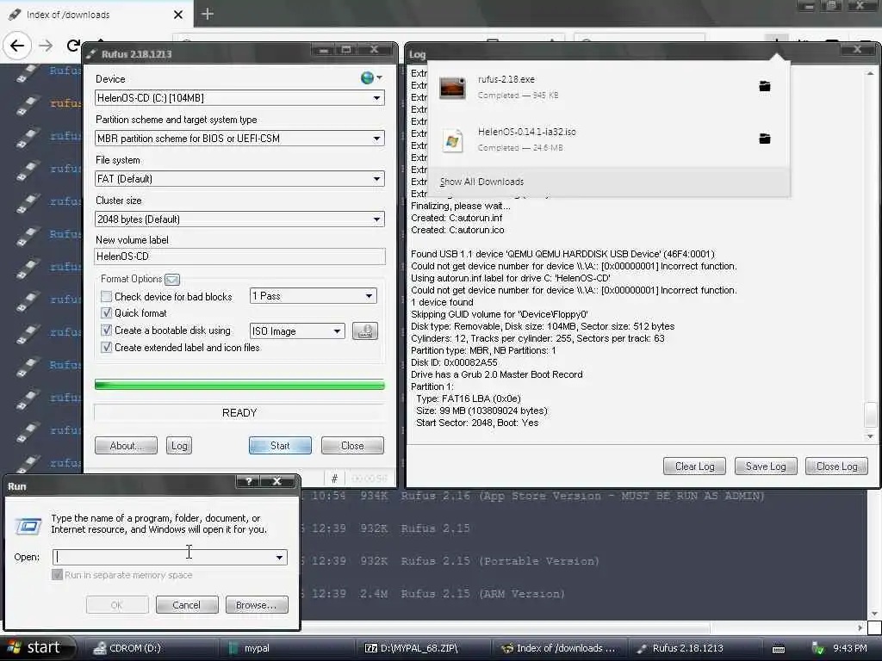Click the Save Log button
Viewport: 882px width, 661px height.
(x=766, y=466)
